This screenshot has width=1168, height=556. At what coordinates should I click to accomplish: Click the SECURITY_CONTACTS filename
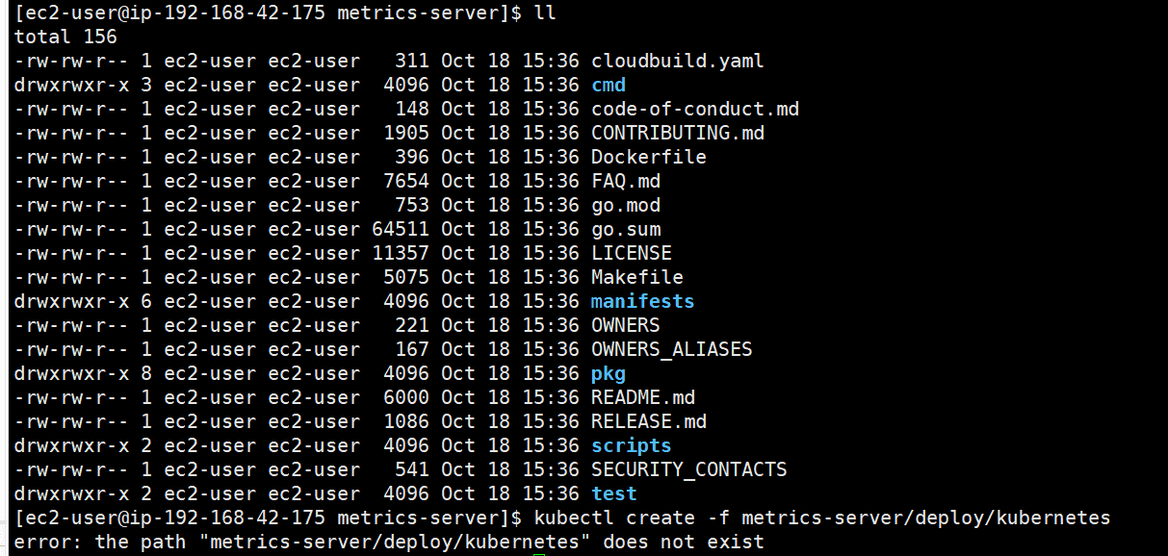(x=688, y=469)
